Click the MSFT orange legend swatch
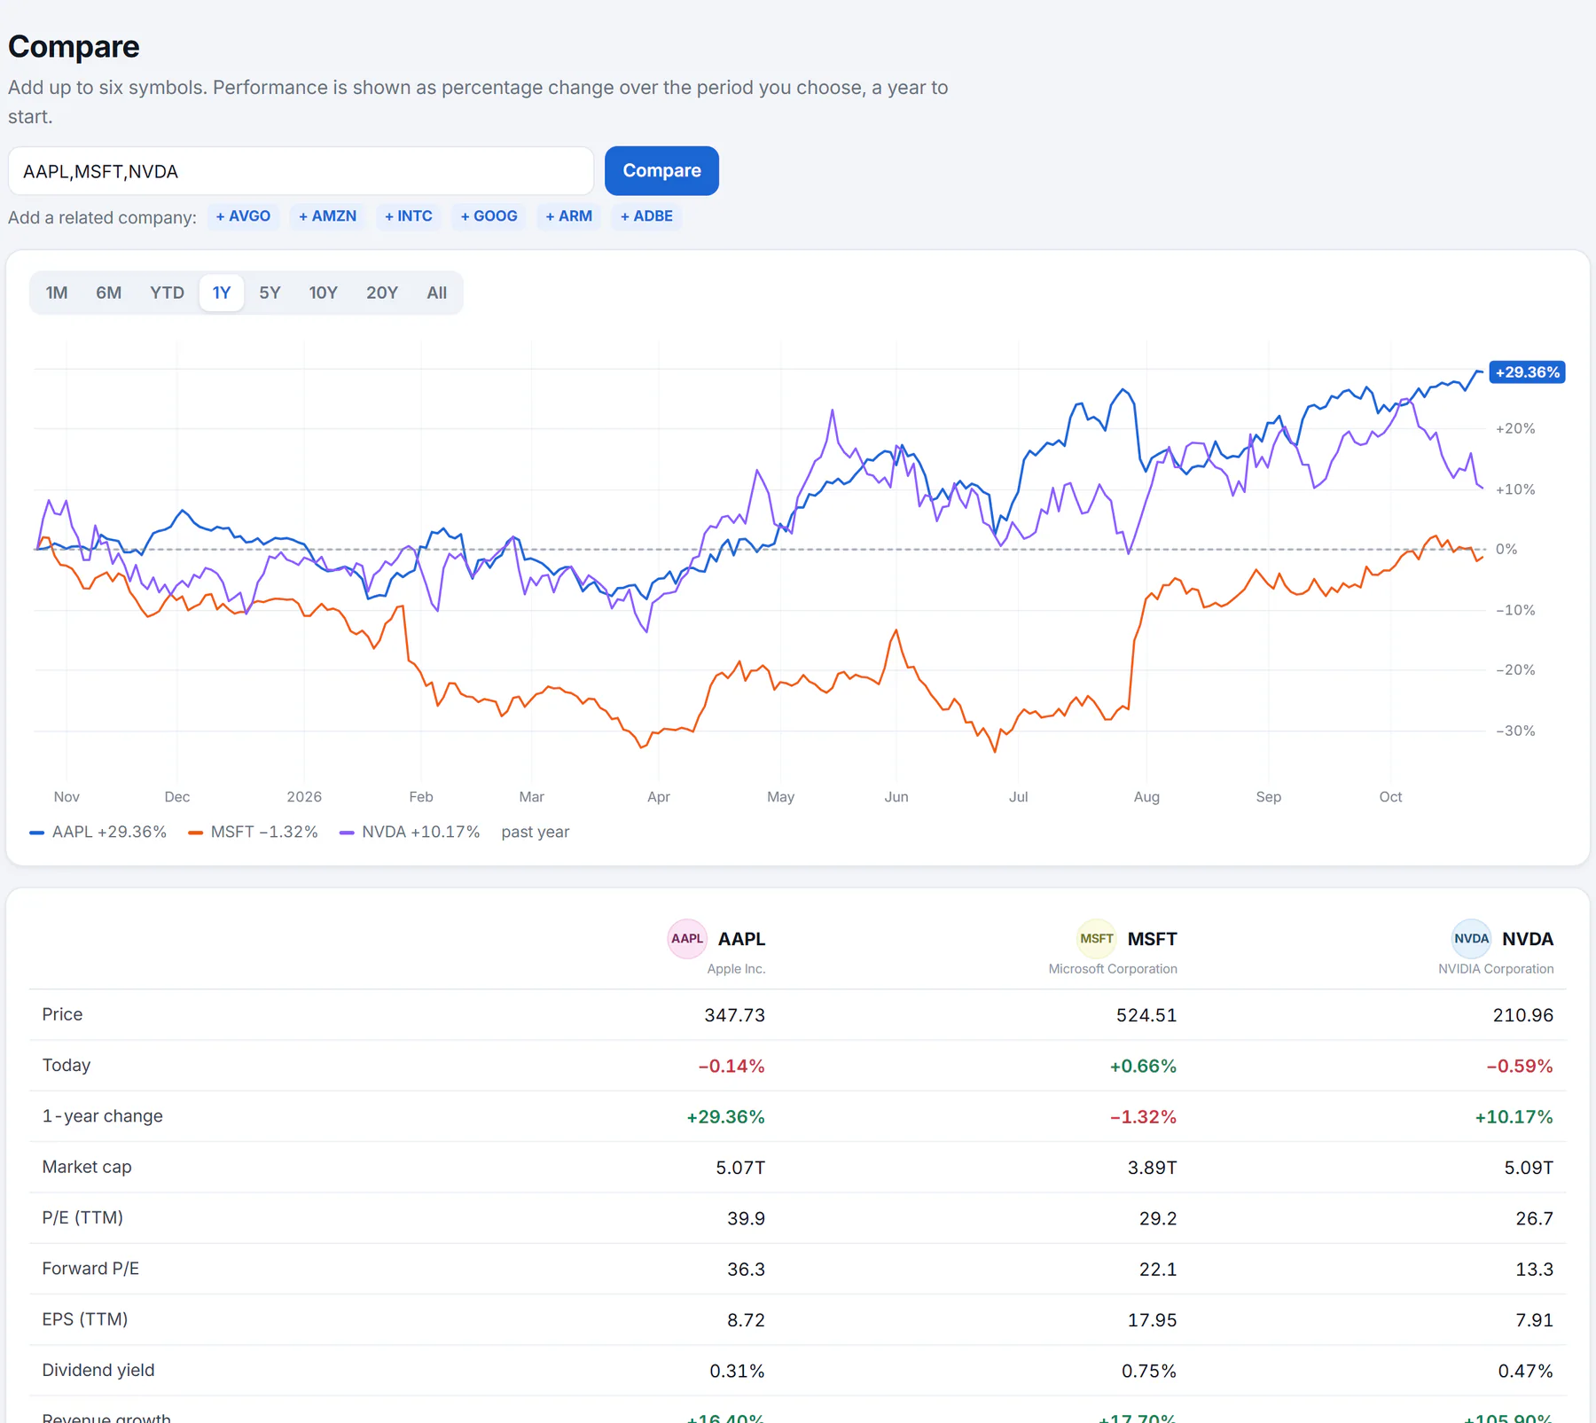 pos(195,833)
